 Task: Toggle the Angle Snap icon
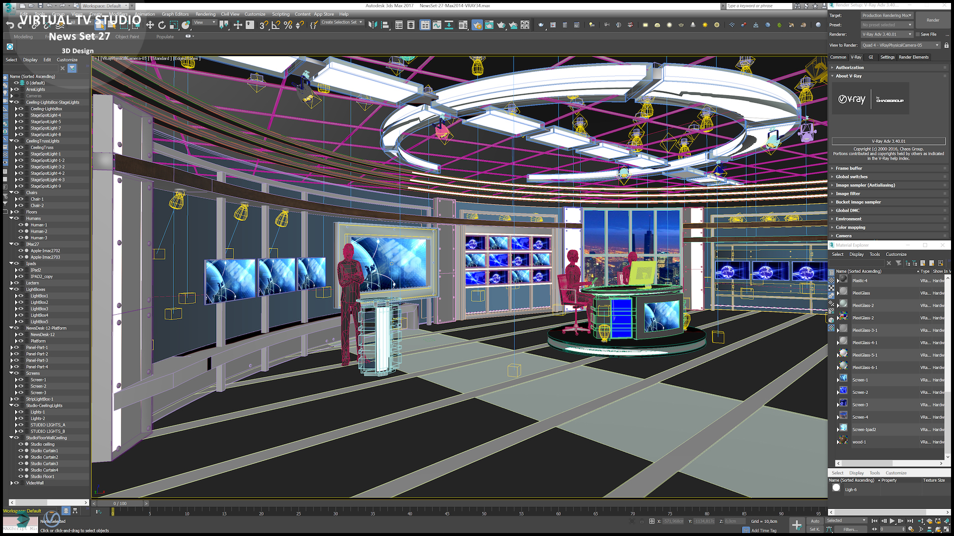click(x=276, y=25)
